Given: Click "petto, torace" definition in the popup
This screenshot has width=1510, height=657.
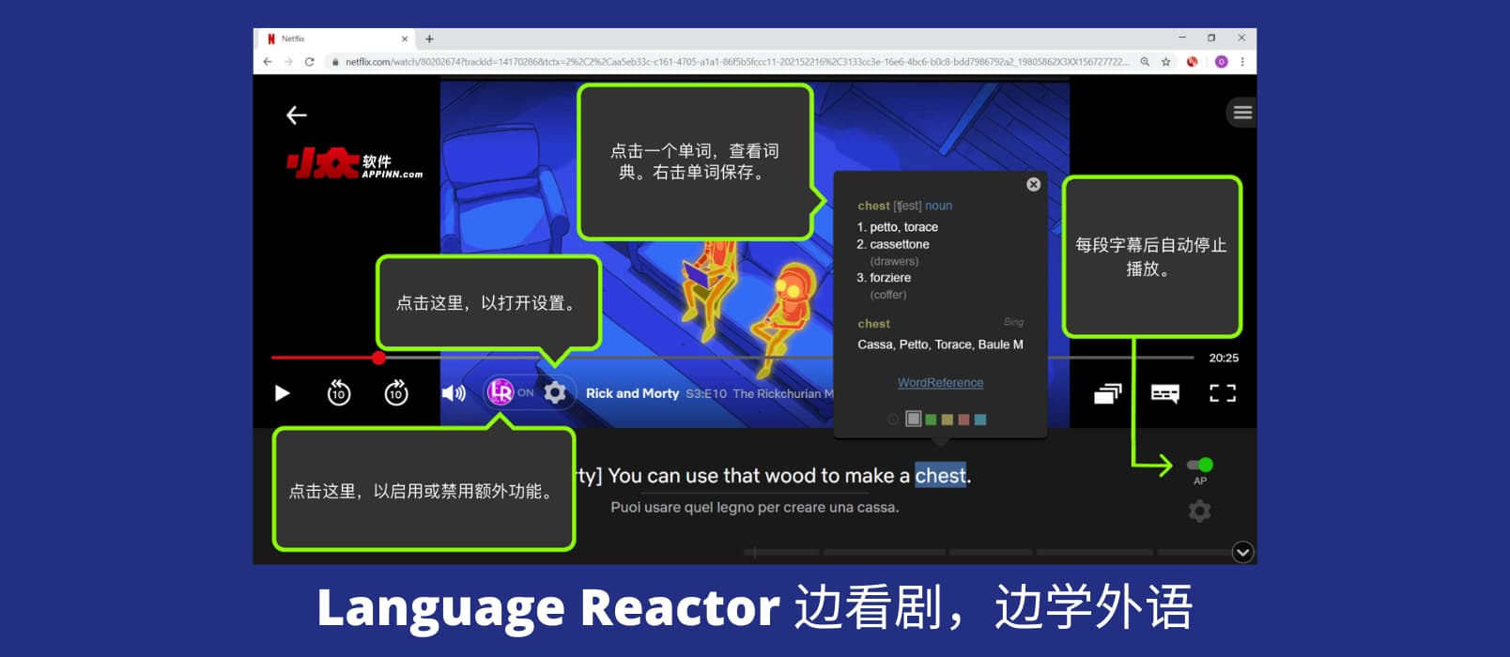Looking at the screenshot, I should click(x=903, y=227).
